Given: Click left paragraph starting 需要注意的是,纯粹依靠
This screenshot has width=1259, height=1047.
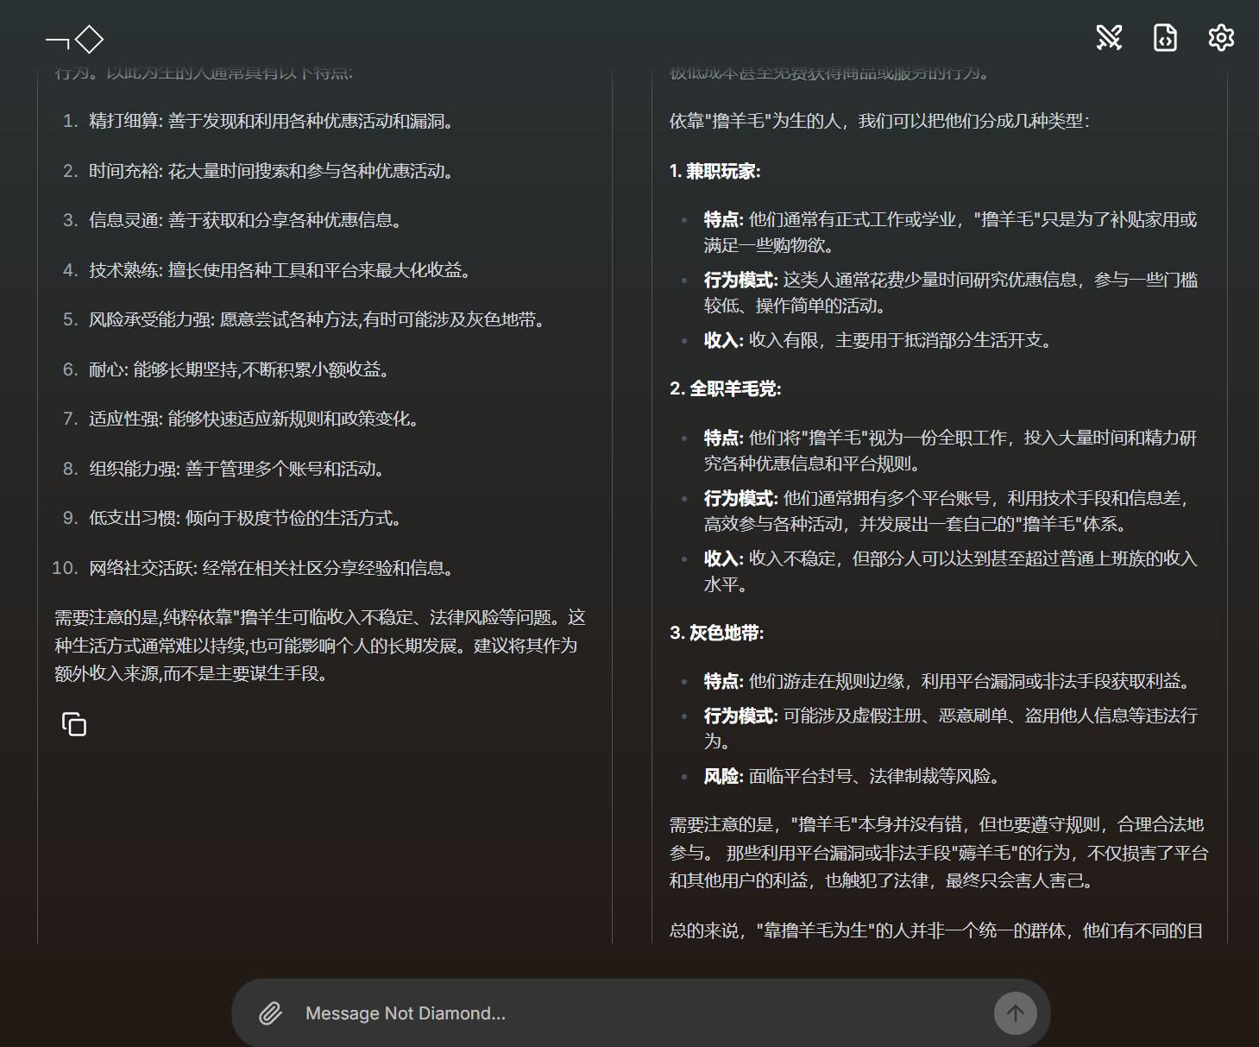Looking at the screenshot, I should coord(320,645).
